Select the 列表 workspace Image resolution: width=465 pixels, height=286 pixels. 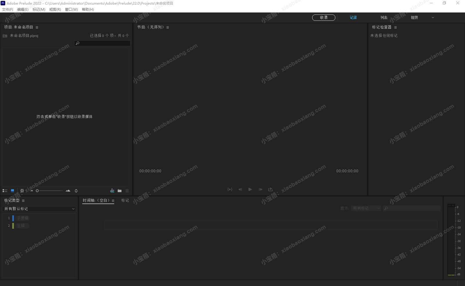click(x=384, y=17)
